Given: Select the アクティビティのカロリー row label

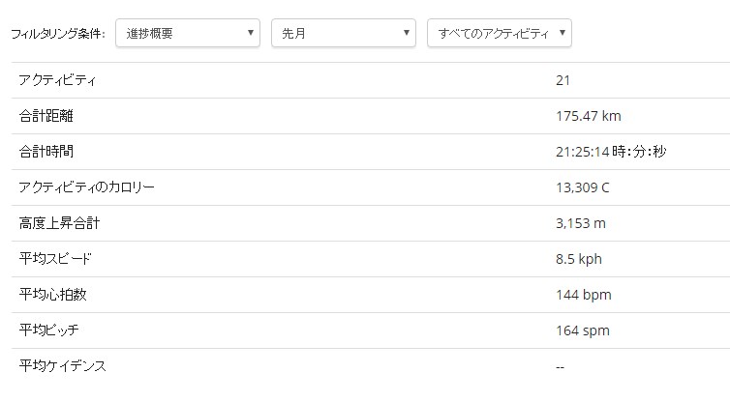Looking at the screenshot, I should click(86, 187).
